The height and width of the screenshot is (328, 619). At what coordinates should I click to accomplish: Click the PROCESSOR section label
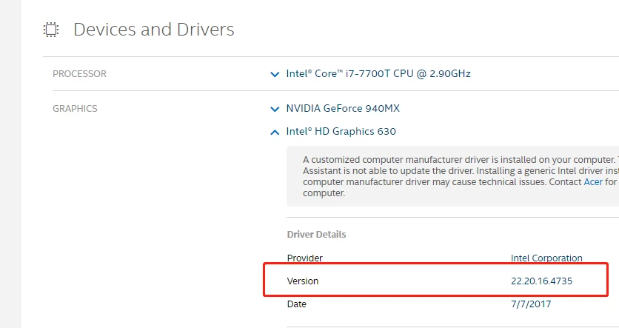[79, 74]
